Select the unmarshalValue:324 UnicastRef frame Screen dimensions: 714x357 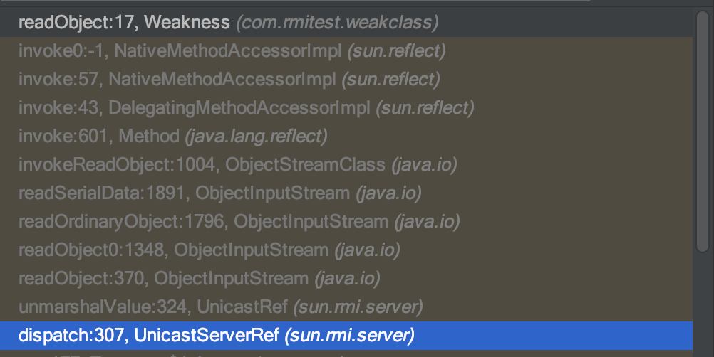pos(346,307)
